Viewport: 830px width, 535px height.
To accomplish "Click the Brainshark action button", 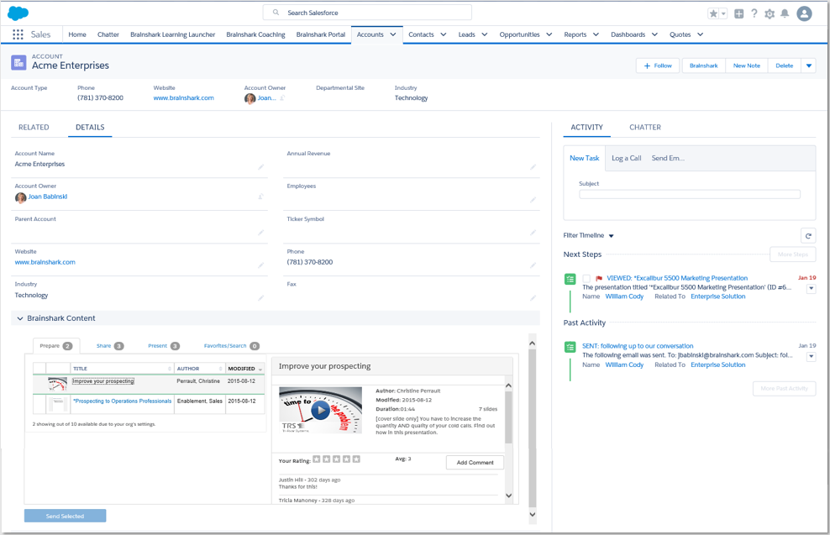I will (x=703, y=66).
